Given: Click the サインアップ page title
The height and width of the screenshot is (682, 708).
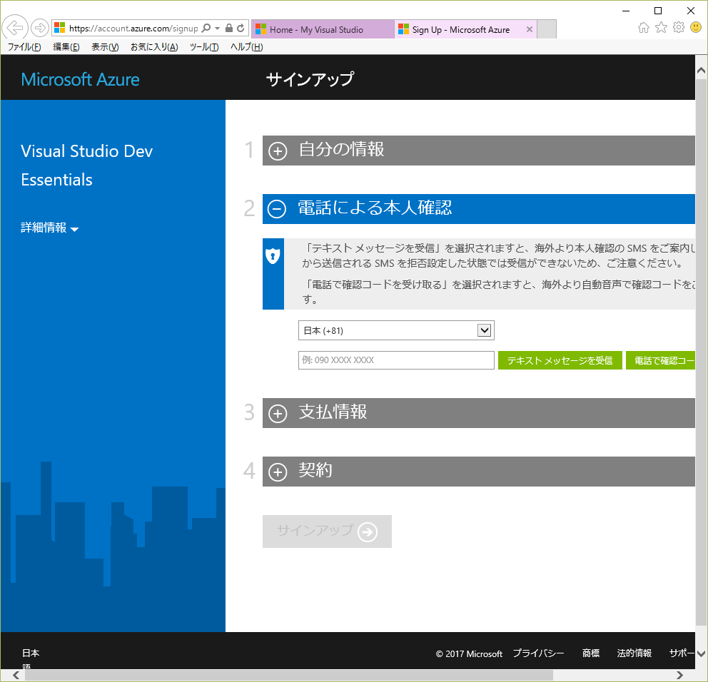Looking at the screenshot, I should tap(310, 79).
